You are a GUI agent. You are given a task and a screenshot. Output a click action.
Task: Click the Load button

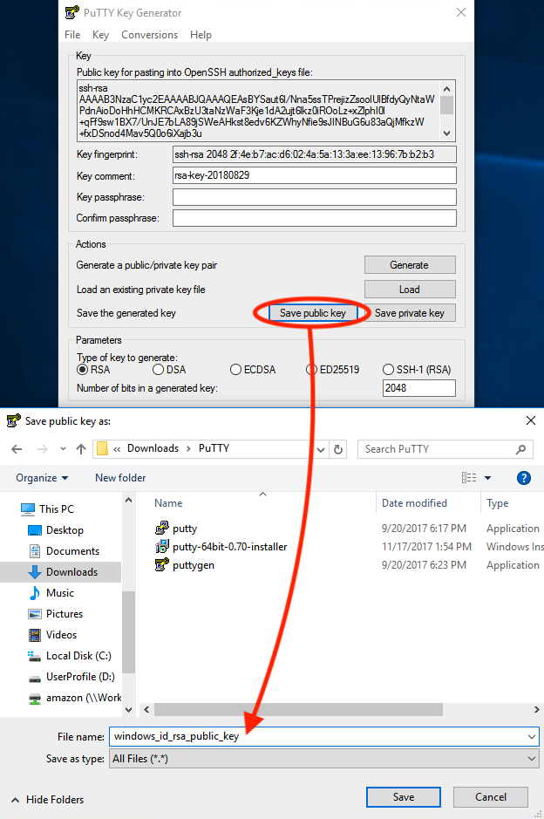point(410,290)
